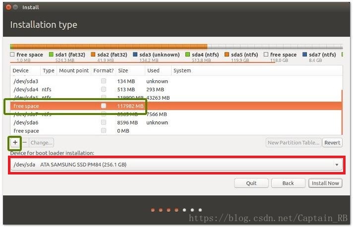Click the sda1 (fat32) green legend swatch
Screen dimensions: 353x228
pos(51,55)
